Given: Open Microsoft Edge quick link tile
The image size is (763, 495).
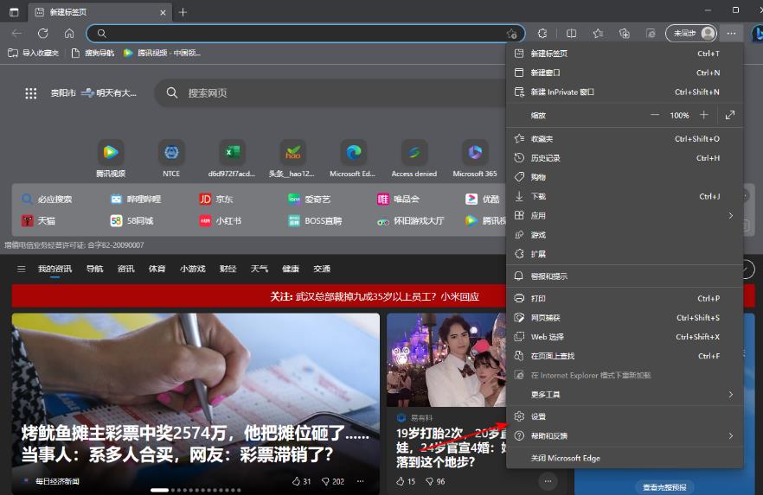Looking at the screenshot, I should coord(353,158).
